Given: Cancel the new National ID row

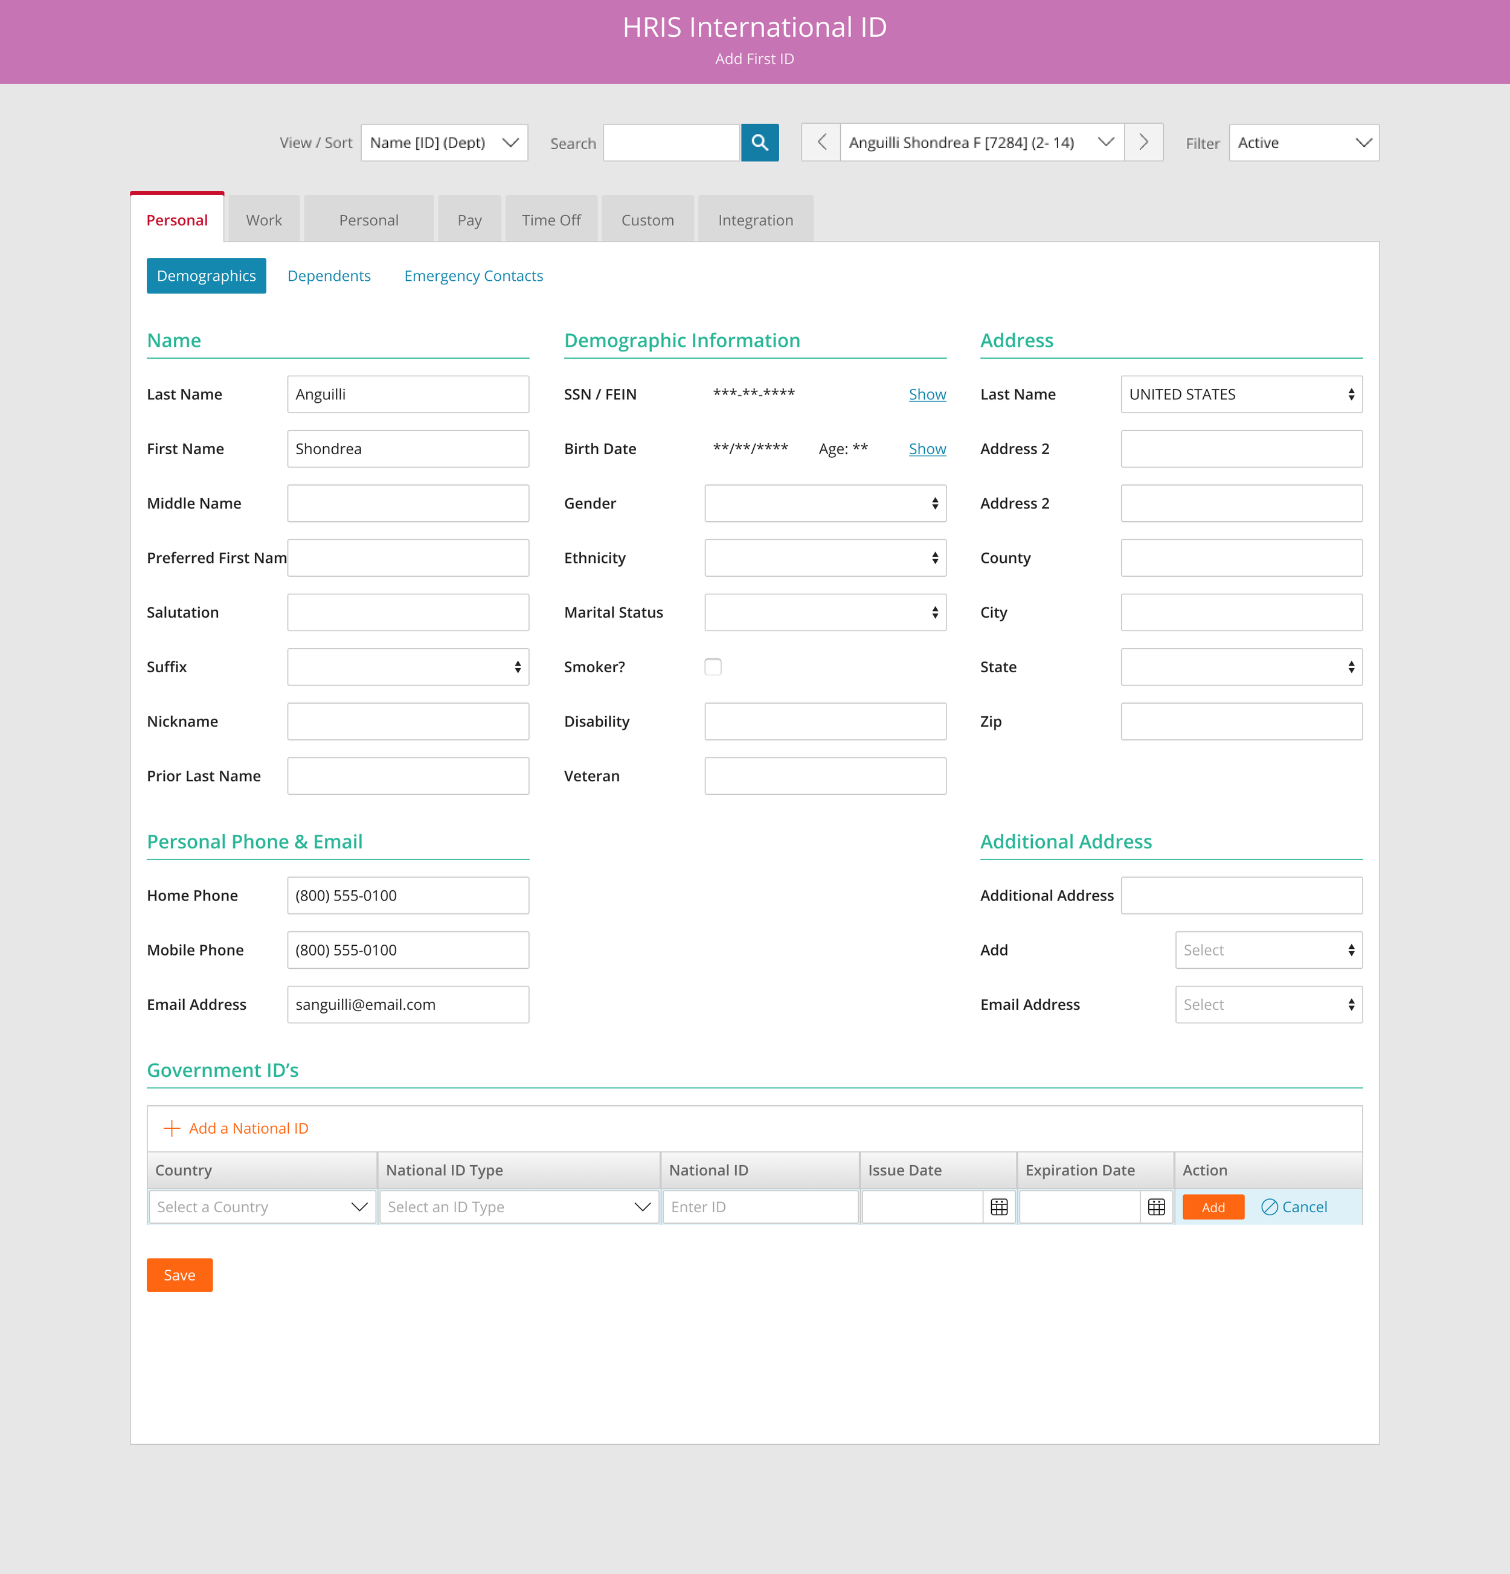Looking at the screenshot, I should [1294, 1207].
